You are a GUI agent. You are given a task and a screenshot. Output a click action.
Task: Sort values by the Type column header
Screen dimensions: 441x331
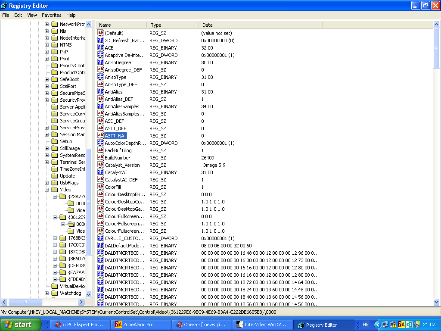pyautogui.click(x=172, y=25)
